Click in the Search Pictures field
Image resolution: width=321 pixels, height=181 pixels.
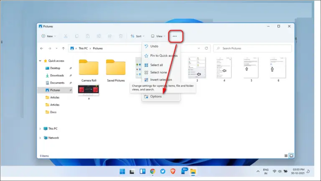tap(252, 48)
